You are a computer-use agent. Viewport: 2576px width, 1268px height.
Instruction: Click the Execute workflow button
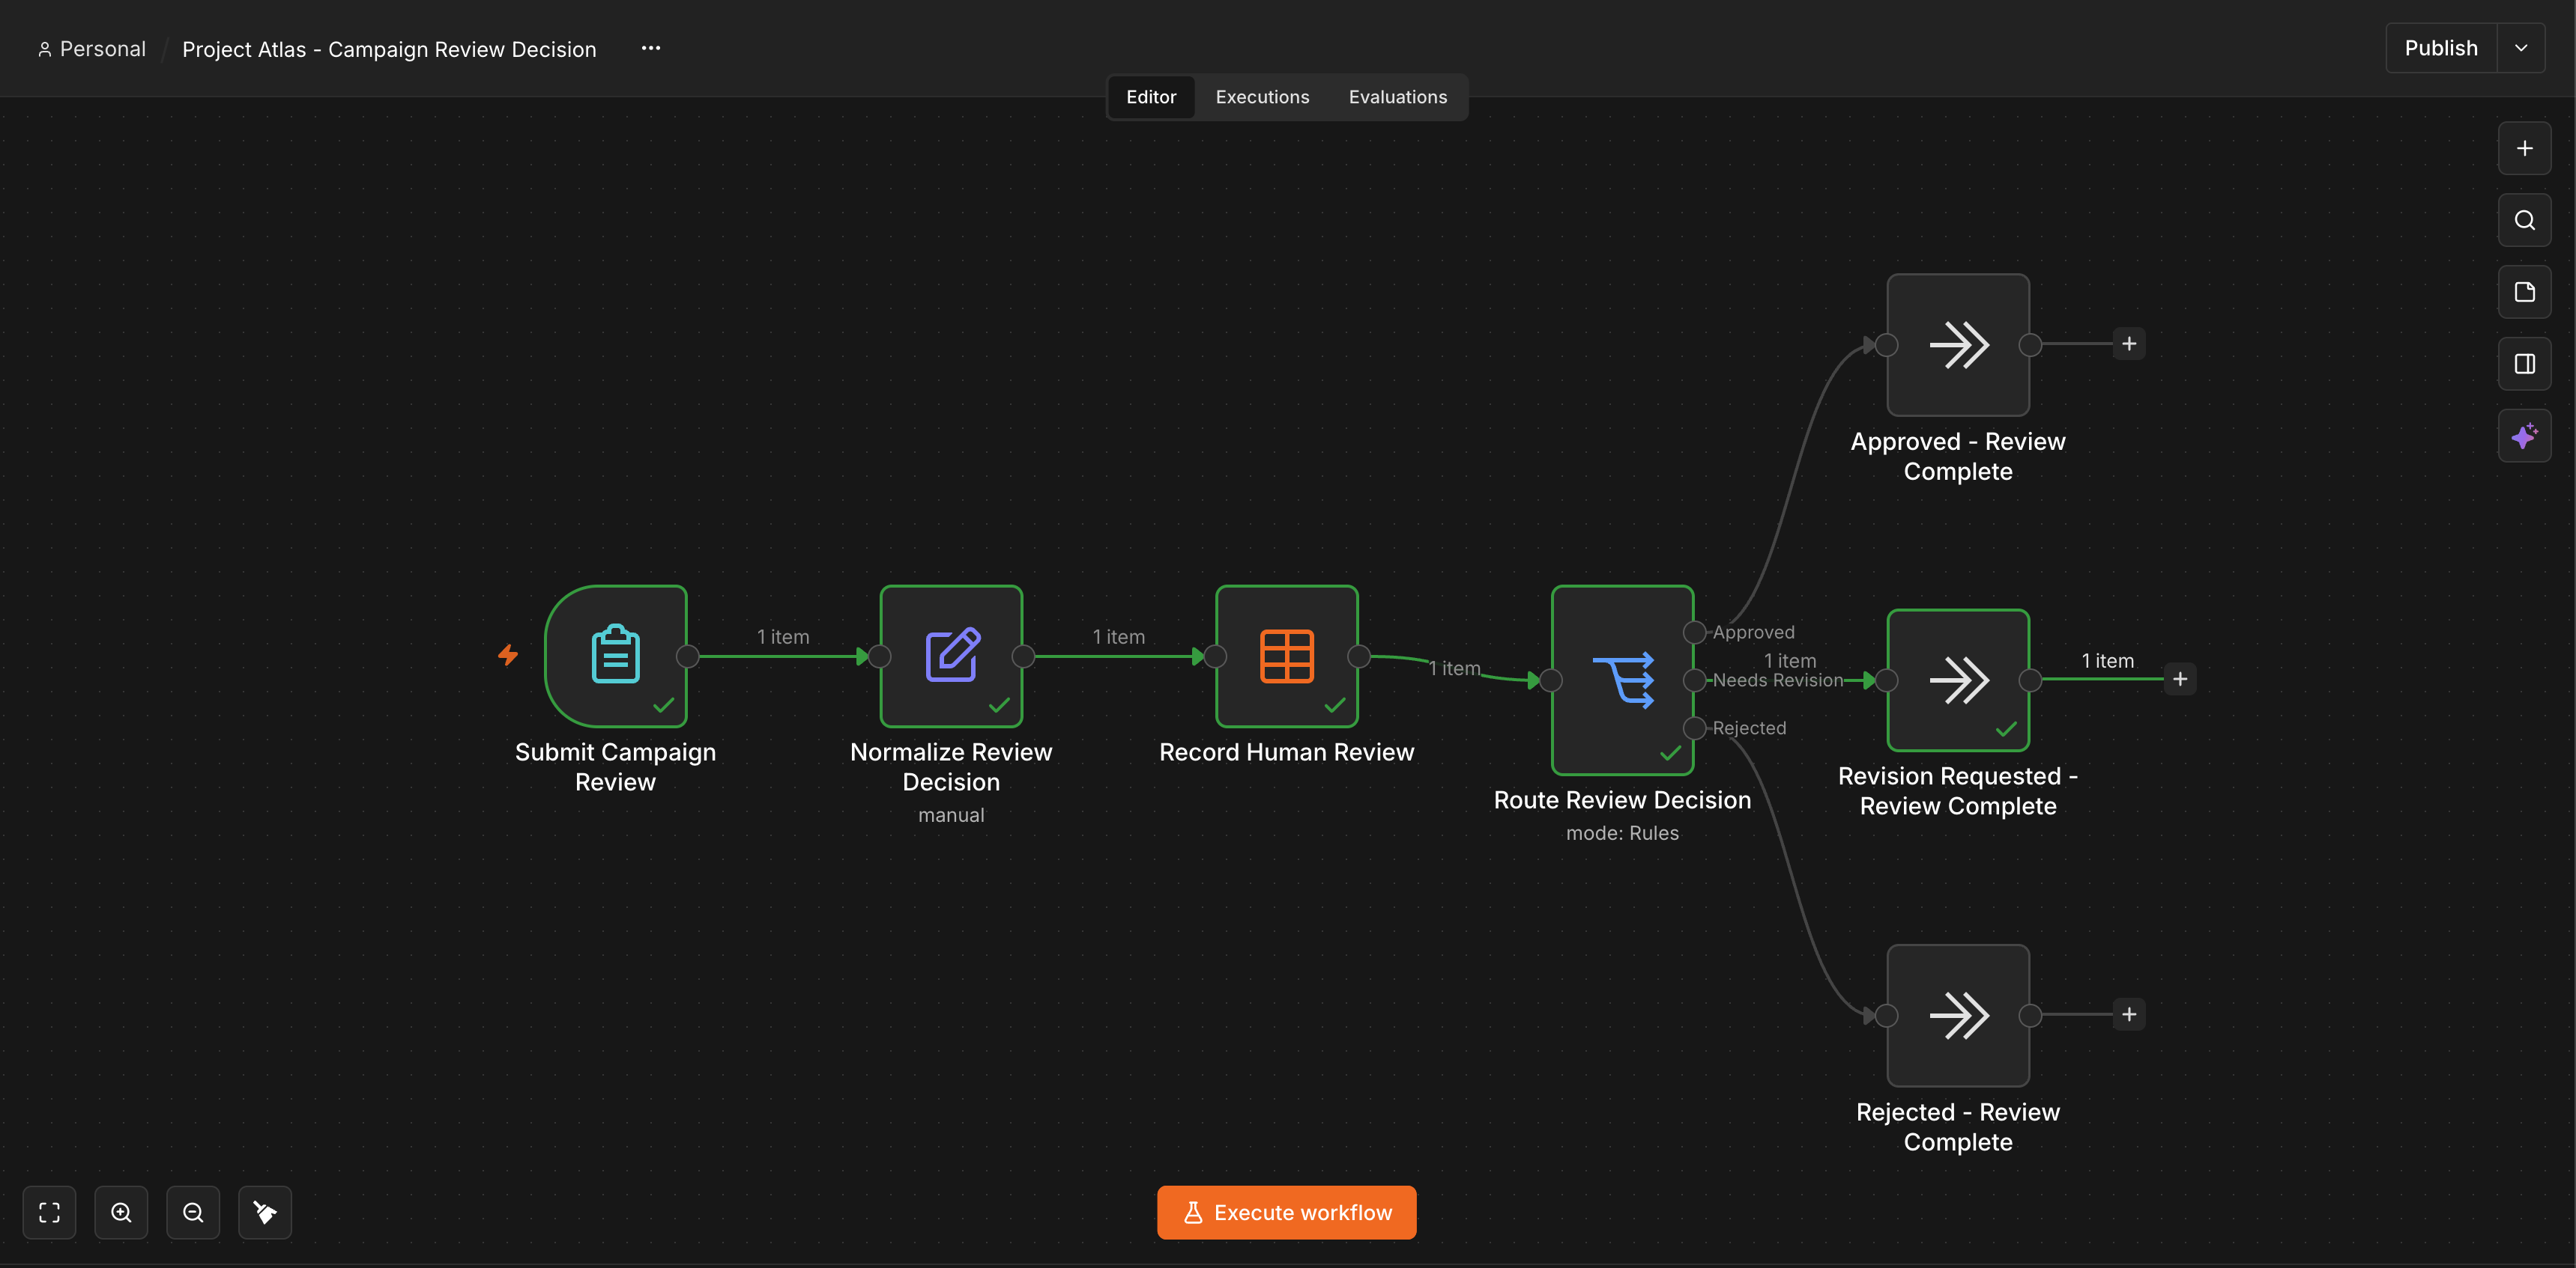1287,1212
